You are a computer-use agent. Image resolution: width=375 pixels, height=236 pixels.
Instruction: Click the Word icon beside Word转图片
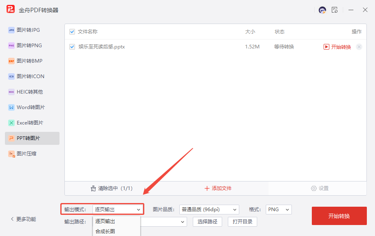11,107
